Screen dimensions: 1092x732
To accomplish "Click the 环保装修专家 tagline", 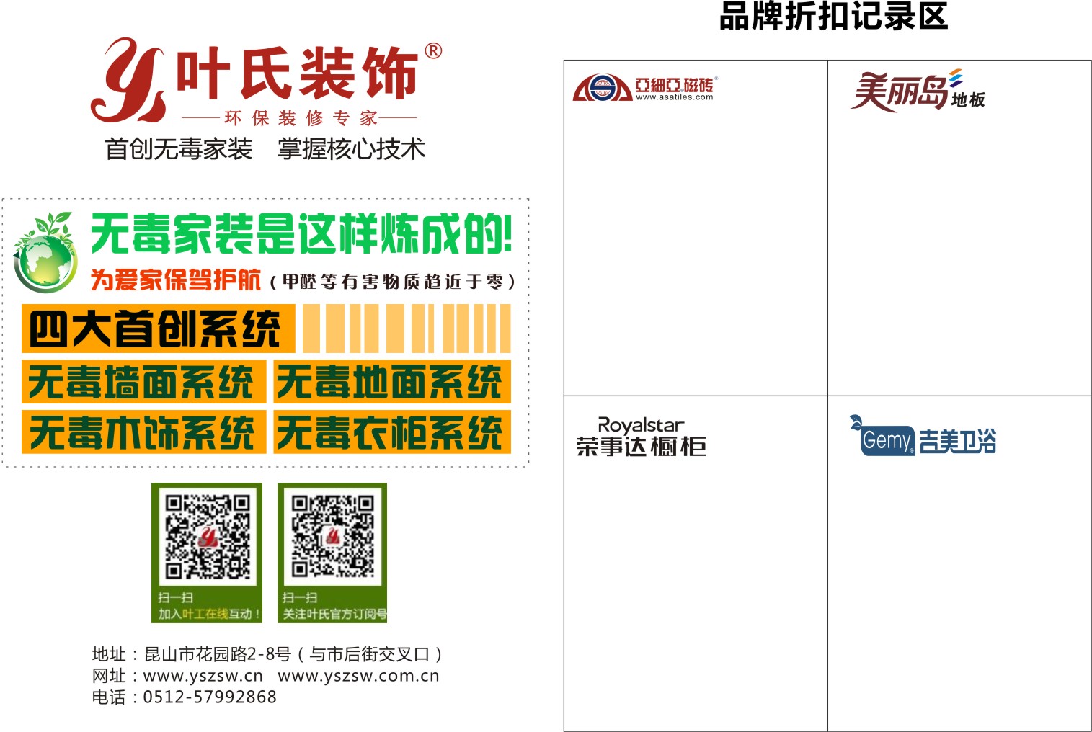I will pyautogui.click(x=301, y=118).
